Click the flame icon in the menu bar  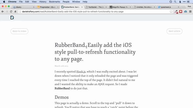[180, 1]
